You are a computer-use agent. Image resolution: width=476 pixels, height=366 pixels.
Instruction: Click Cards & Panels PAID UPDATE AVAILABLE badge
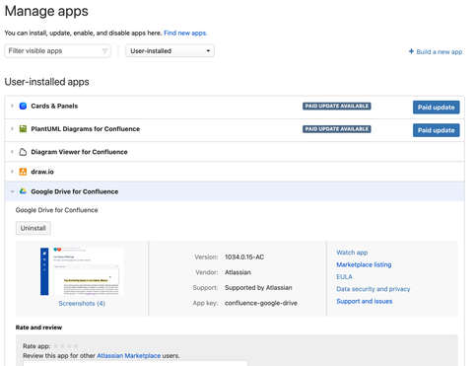(337, 106)
